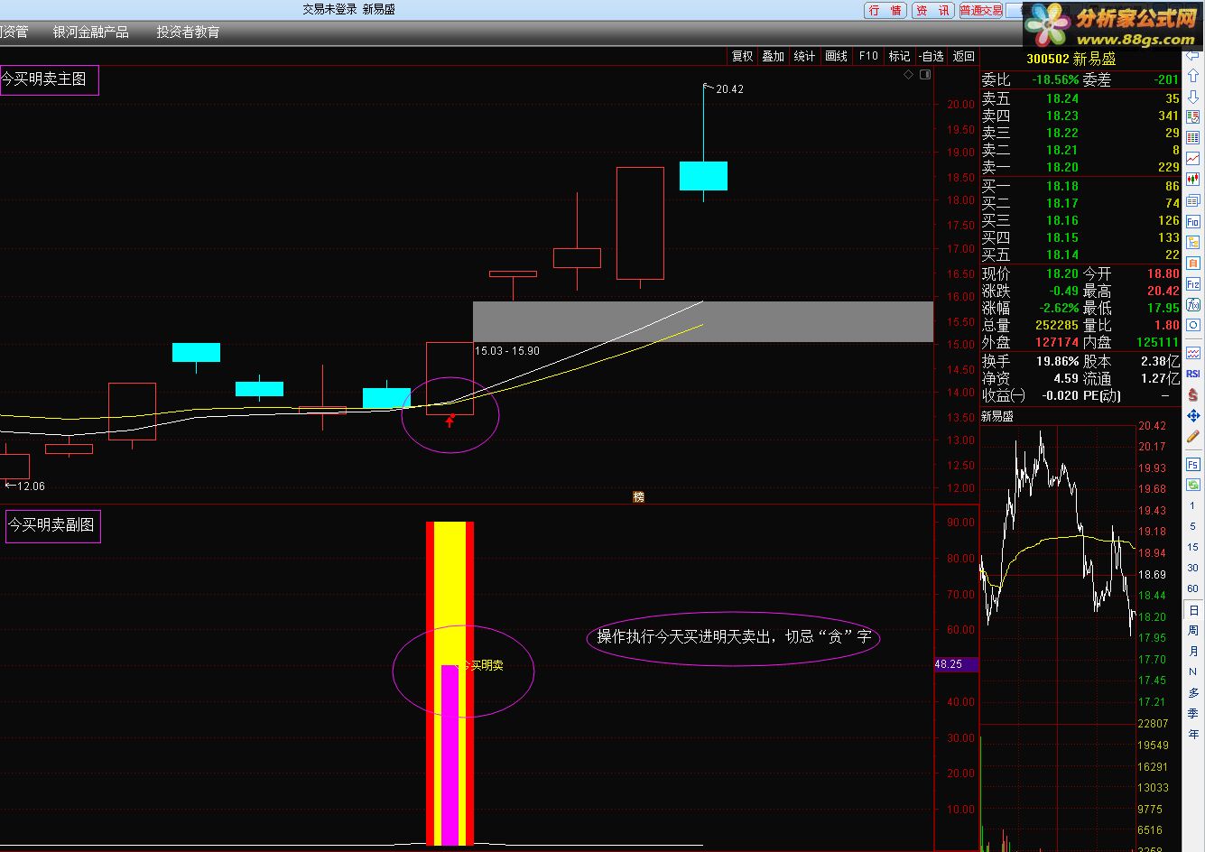Image resolution: width=1205 pixels, height=852 pixels.
Task: Open the 复权 menu item
Action: pos(742,56)
